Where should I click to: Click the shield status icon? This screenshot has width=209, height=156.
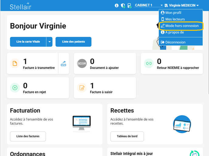pyautogui.click(x=123, y=5)
